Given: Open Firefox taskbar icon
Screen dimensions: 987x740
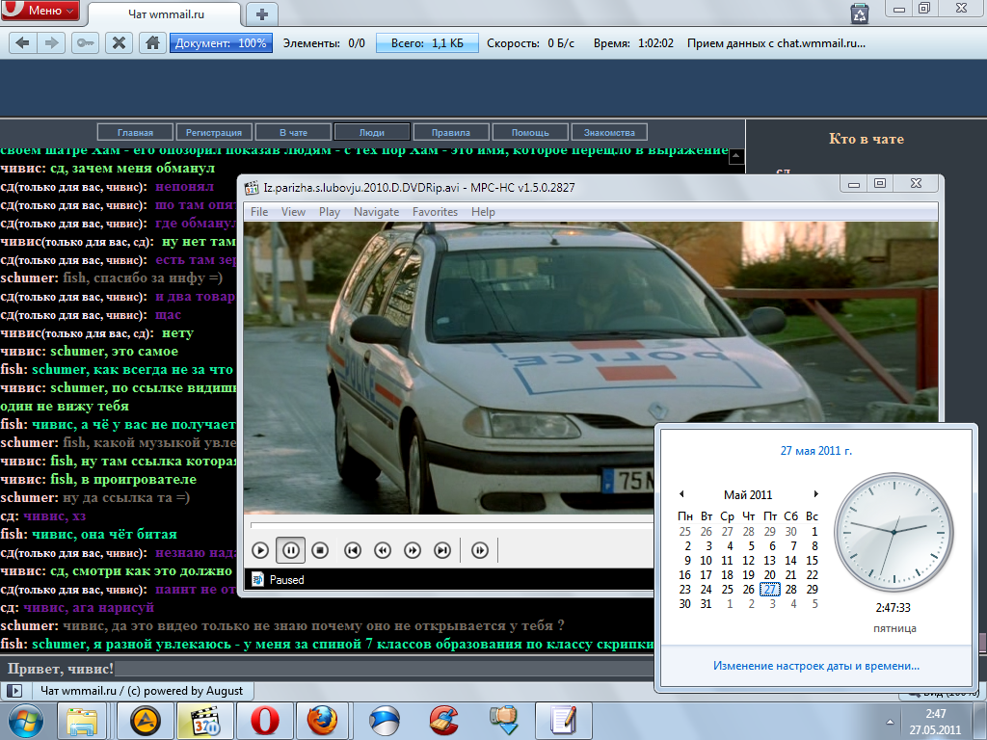Looking at the screenshot, I should coord(322,721).
